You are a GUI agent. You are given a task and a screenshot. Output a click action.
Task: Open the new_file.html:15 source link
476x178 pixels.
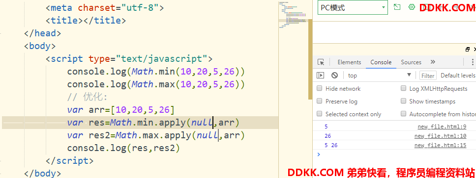[x=440, y=145]
